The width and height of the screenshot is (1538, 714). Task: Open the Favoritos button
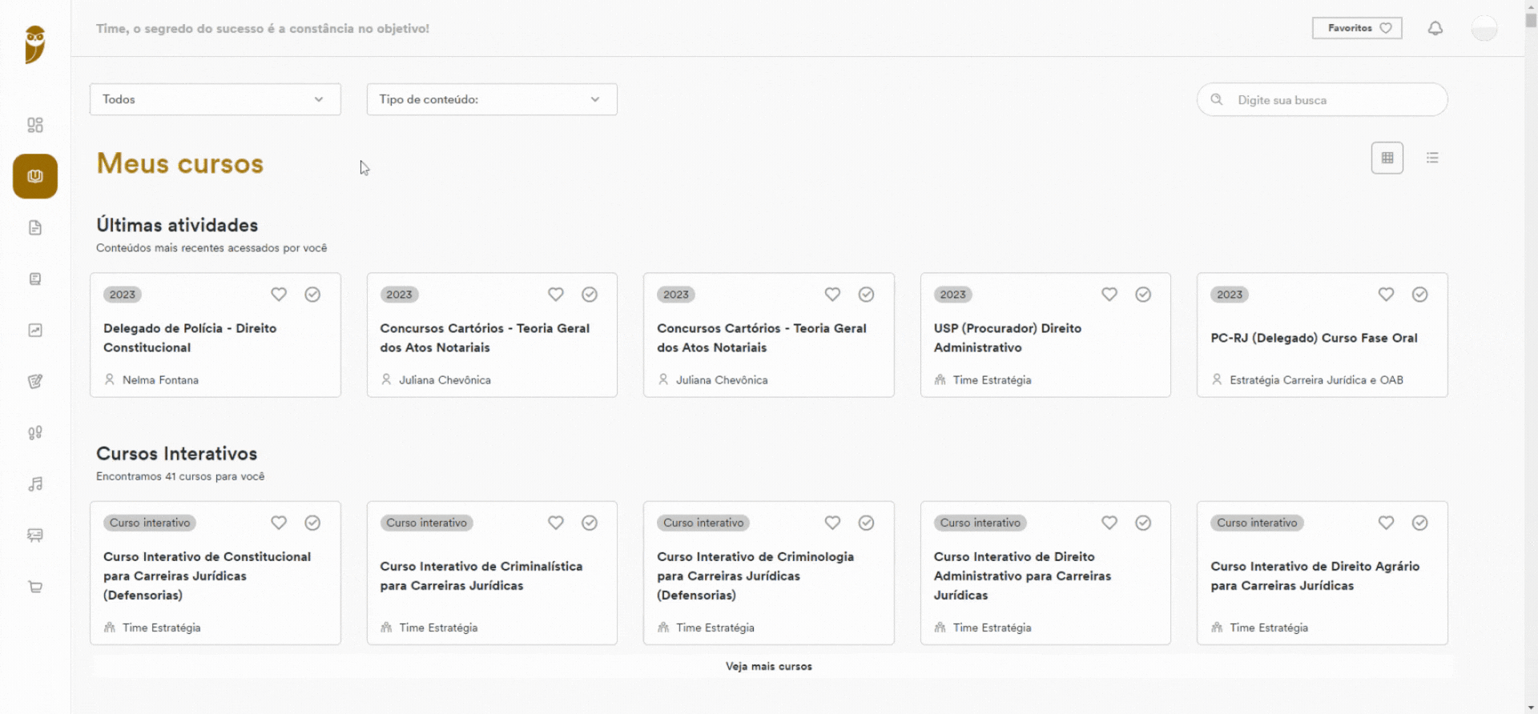(1357, 28)
